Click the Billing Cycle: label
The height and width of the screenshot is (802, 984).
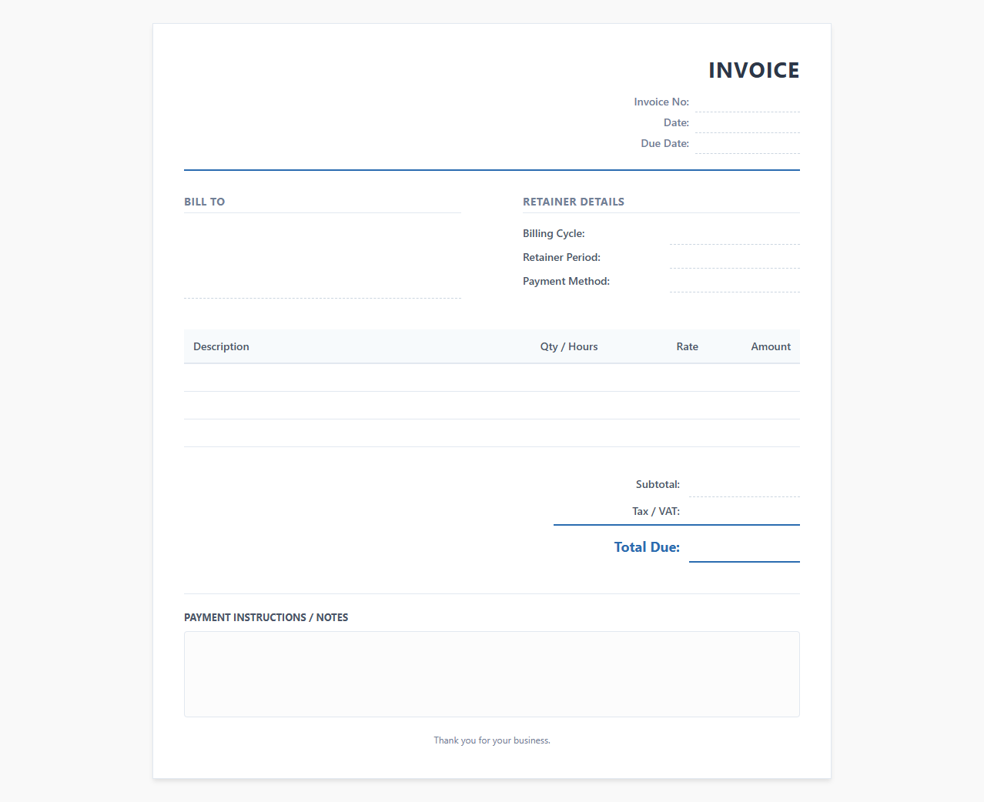click(554, 234)
